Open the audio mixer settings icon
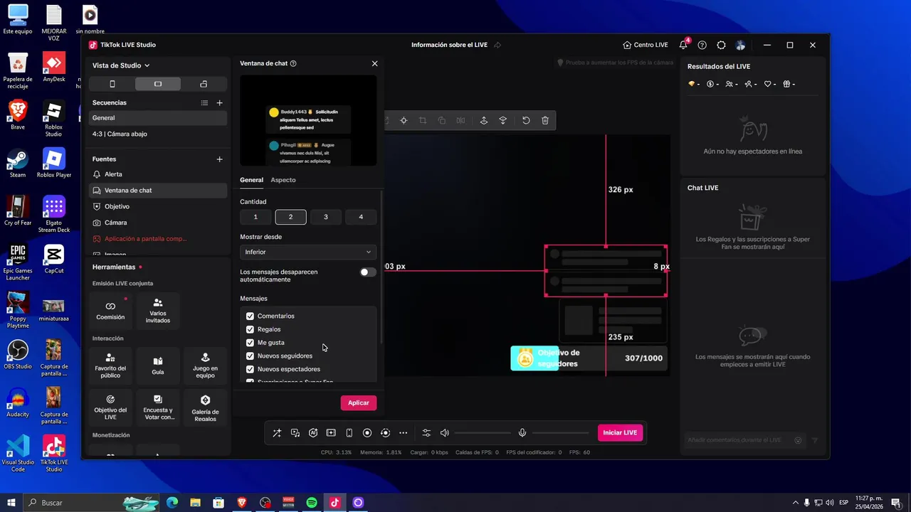 pyautogui.click(x=426, y=433)
